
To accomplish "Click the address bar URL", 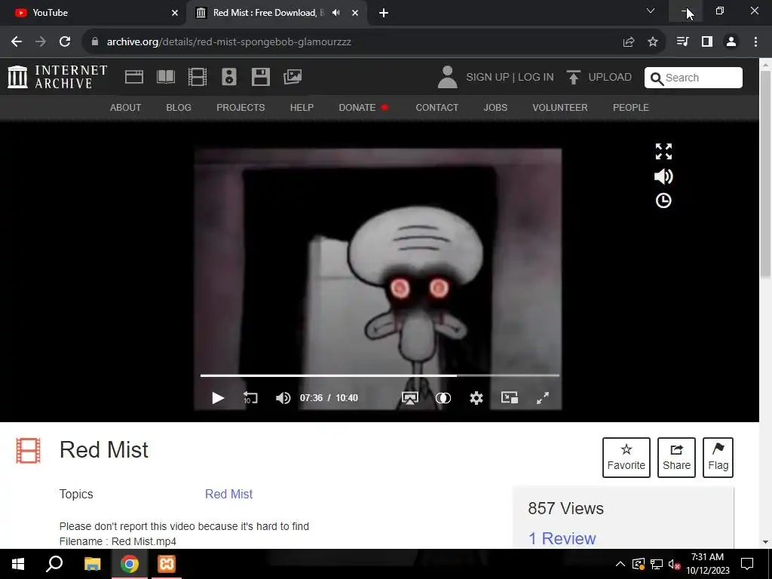I will pyautogui.click(x=229, y=42).
